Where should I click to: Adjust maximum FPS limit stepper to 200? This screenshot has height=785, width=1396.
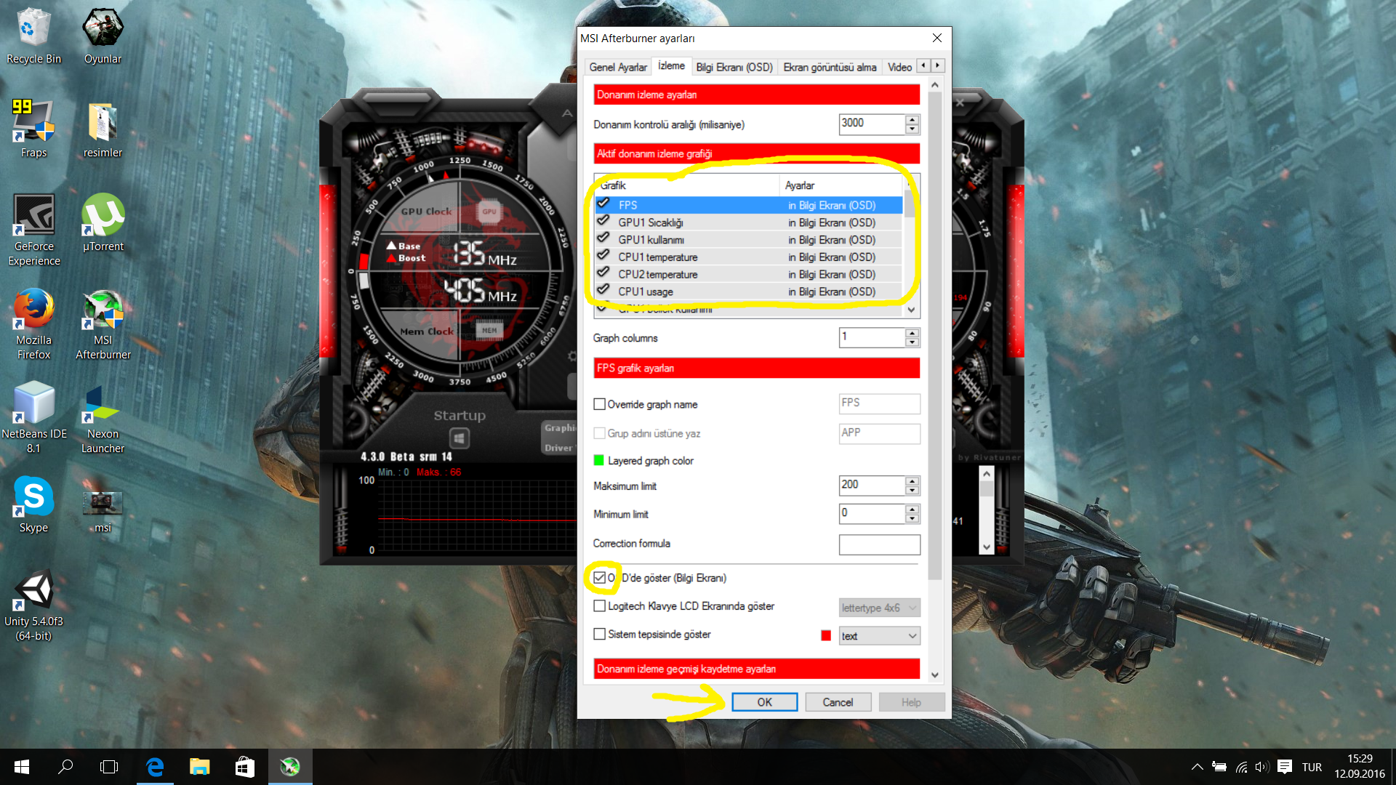[x=912, y=485]
